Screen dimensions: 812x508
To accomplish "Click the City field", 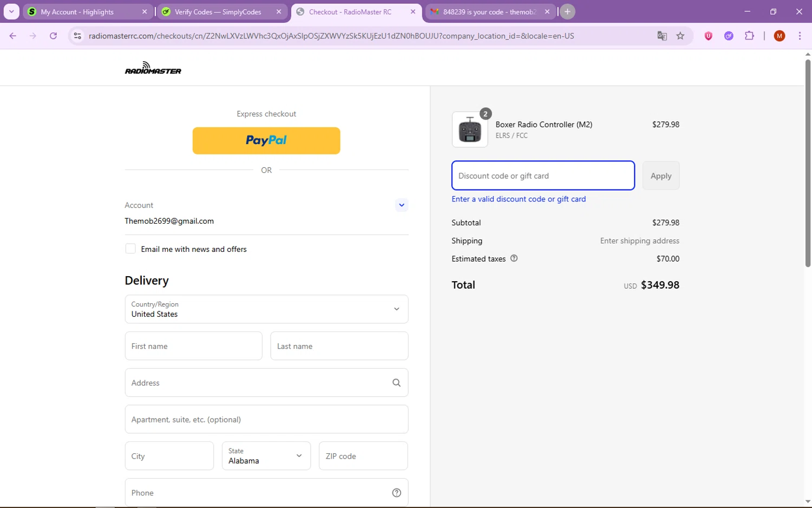I will click(x=169, y=456).
